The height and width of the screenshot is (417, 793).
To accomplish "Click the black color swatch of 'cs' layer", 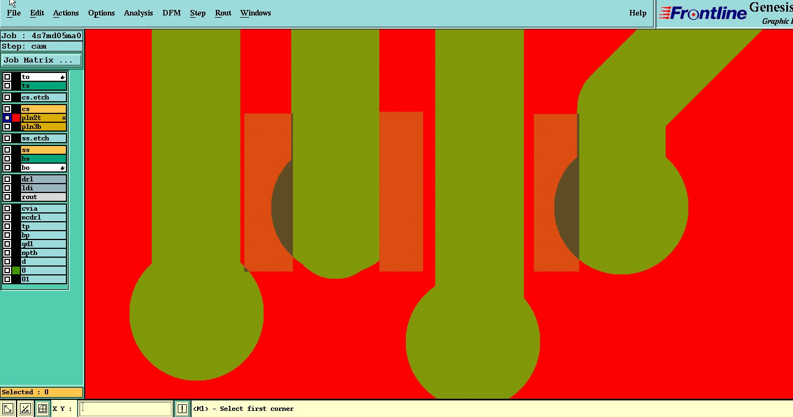I will pos(16,109).
